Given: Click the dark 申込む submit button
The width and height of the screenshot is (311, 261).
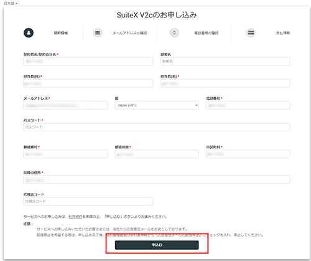Looking at the screenshot, I should point(157,245).
